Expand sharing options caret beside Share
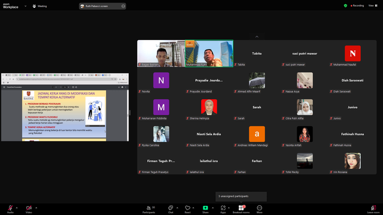Screen dimensions: 383x215 [212, 208]
